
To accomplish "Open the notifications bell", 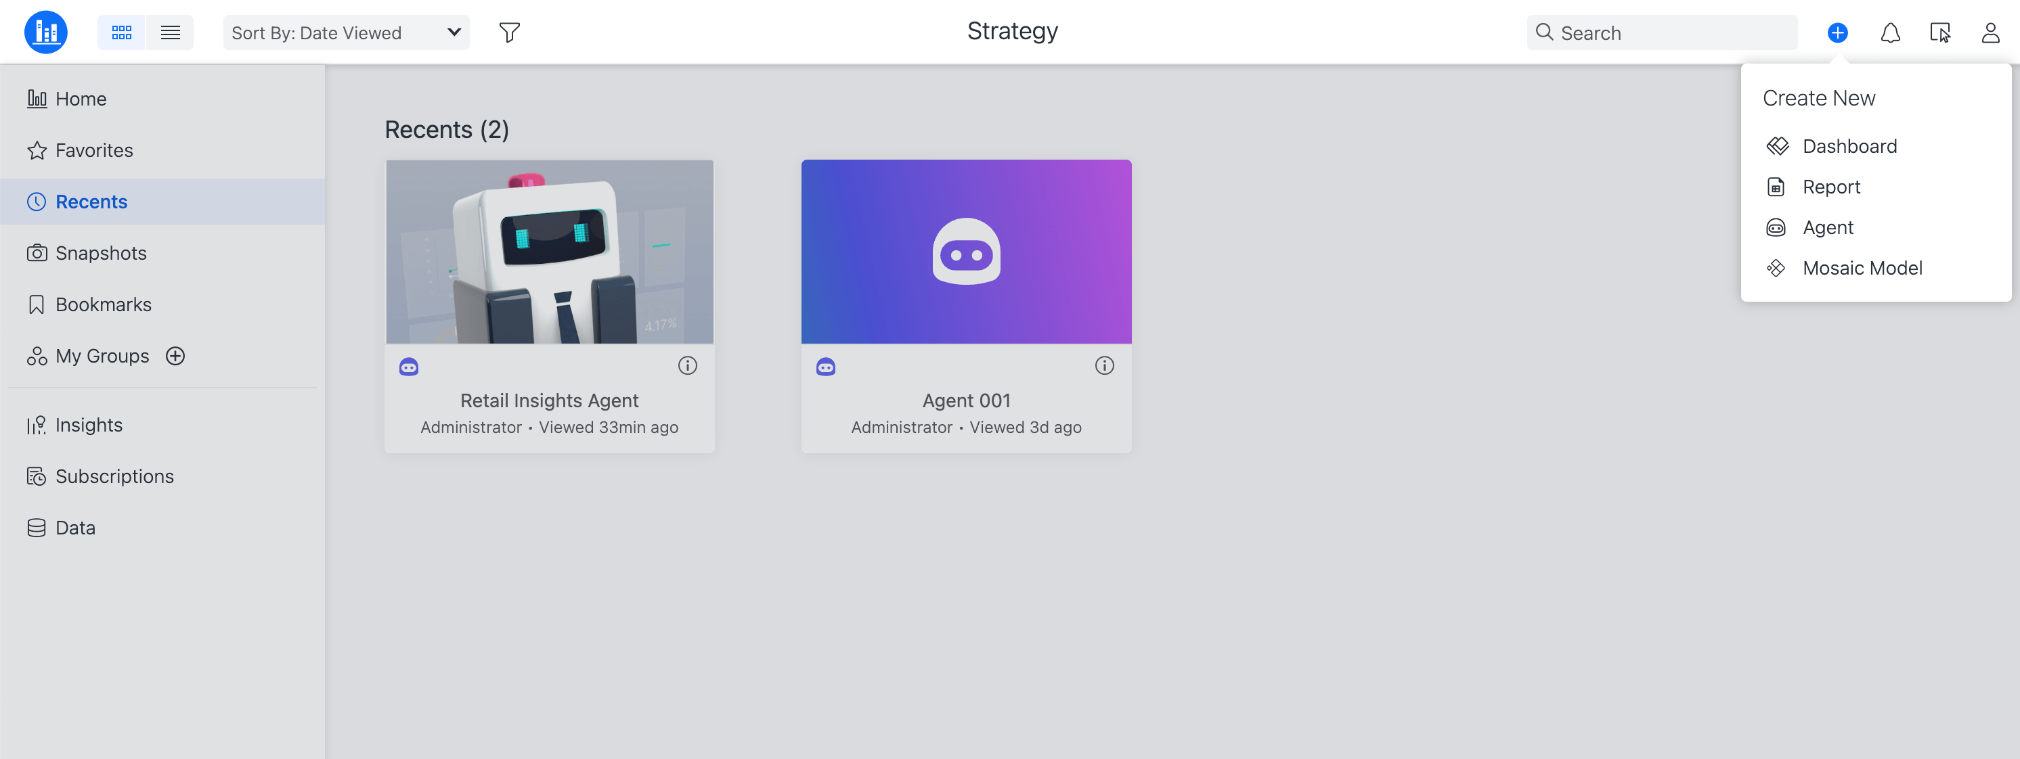I will (x=1890, y=32).
